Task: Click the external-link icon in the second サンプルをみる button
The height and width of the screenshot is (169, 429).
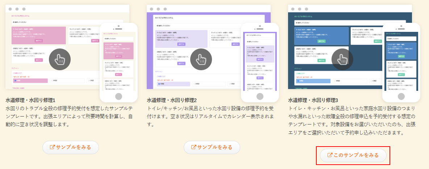Action: tap(193, 147)
